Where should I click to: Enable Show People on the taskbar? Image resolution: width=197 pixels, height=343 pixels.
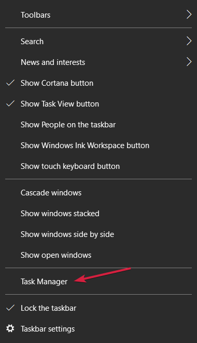click(x=98, y=125)
